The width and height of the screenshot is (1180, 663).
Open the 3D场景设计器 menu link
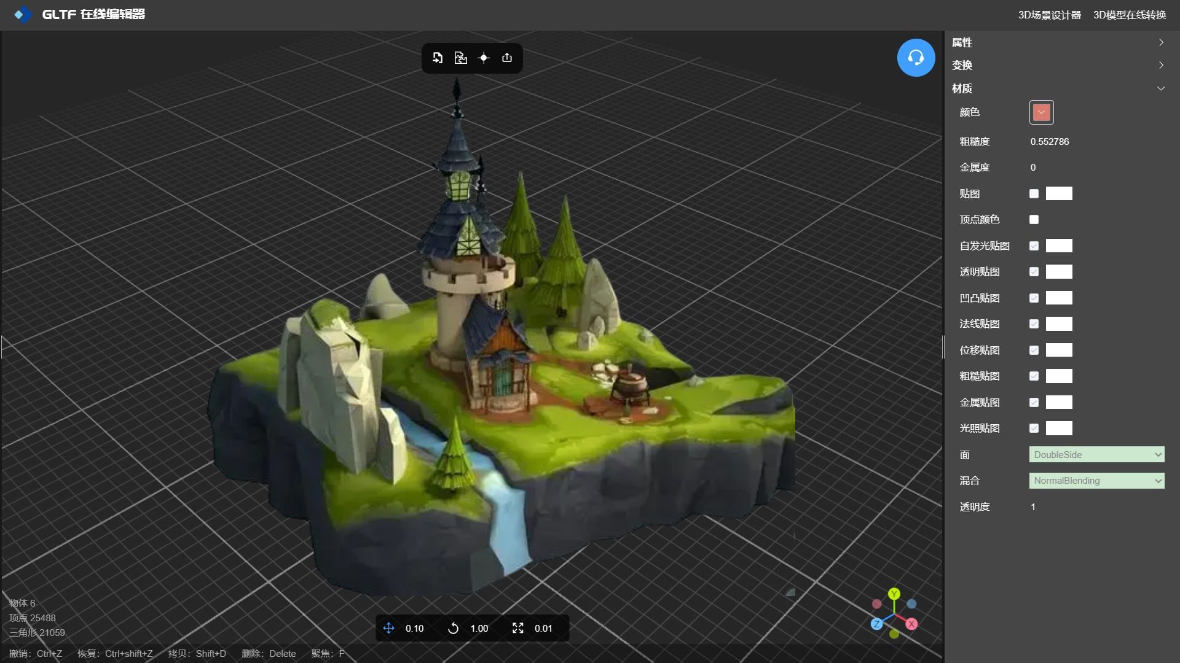click(x=1049, y=15)
